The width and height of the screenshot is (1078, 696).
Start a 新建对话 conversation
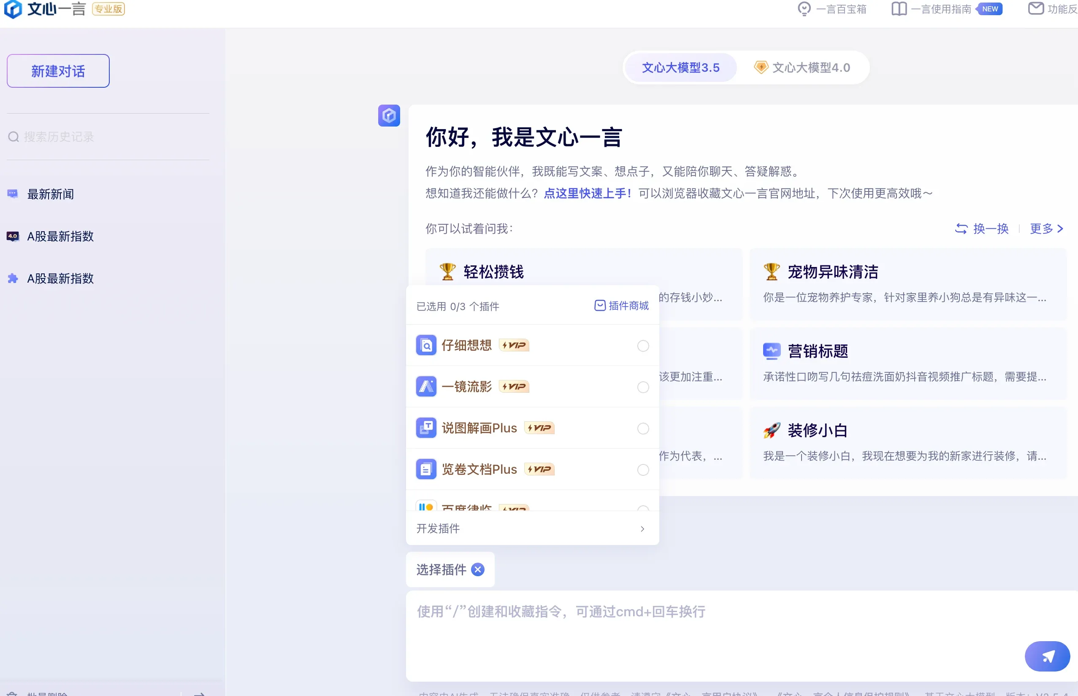tap(58, 70)
